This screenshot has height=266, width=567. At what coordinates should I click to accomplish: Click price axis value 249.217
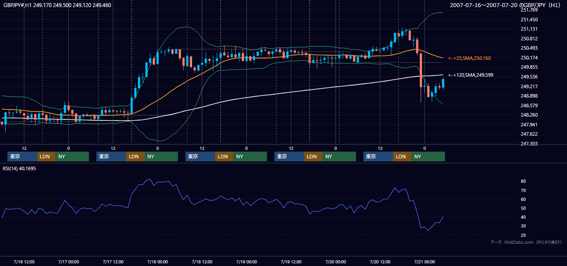pos(529,86)
